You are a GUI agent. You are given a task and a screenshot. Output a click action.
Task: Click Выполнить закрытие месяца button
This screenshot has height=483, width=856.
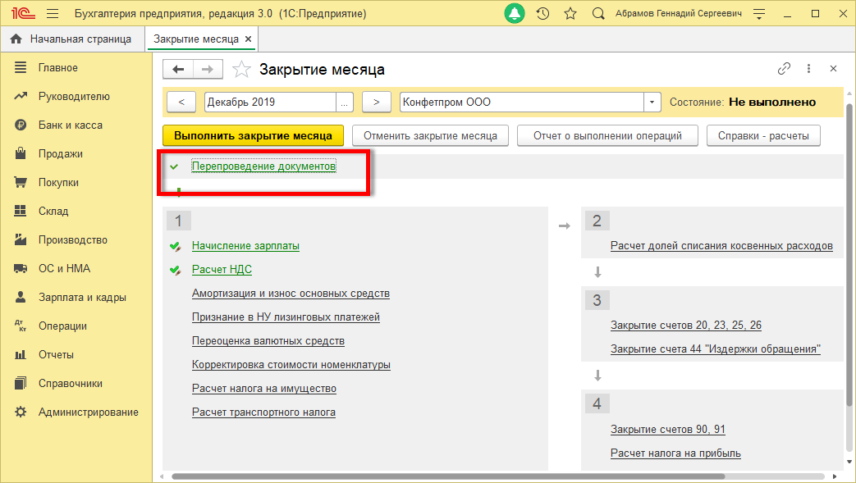(254, 136)
